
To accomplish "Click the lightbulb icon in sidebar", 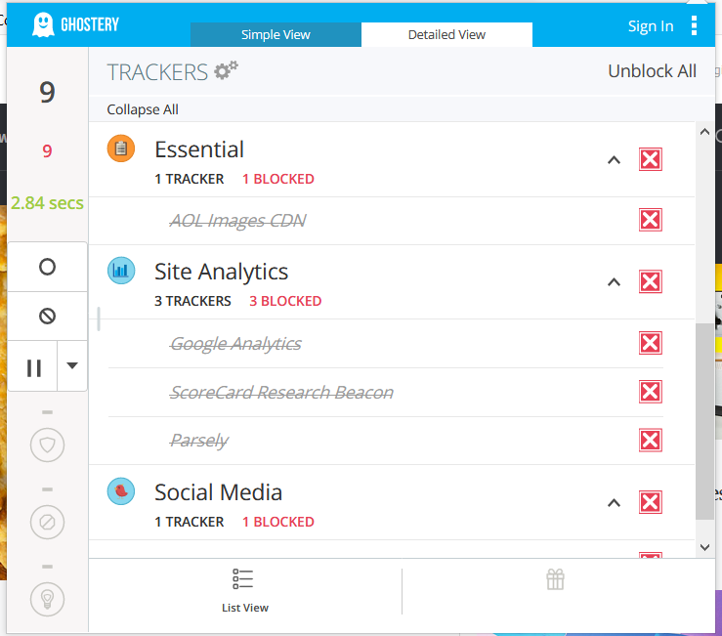I will point(47,597).
